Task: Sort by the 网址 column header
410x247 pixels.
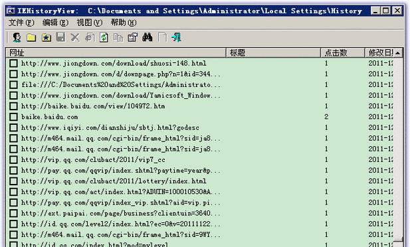Action: point(116,53)
